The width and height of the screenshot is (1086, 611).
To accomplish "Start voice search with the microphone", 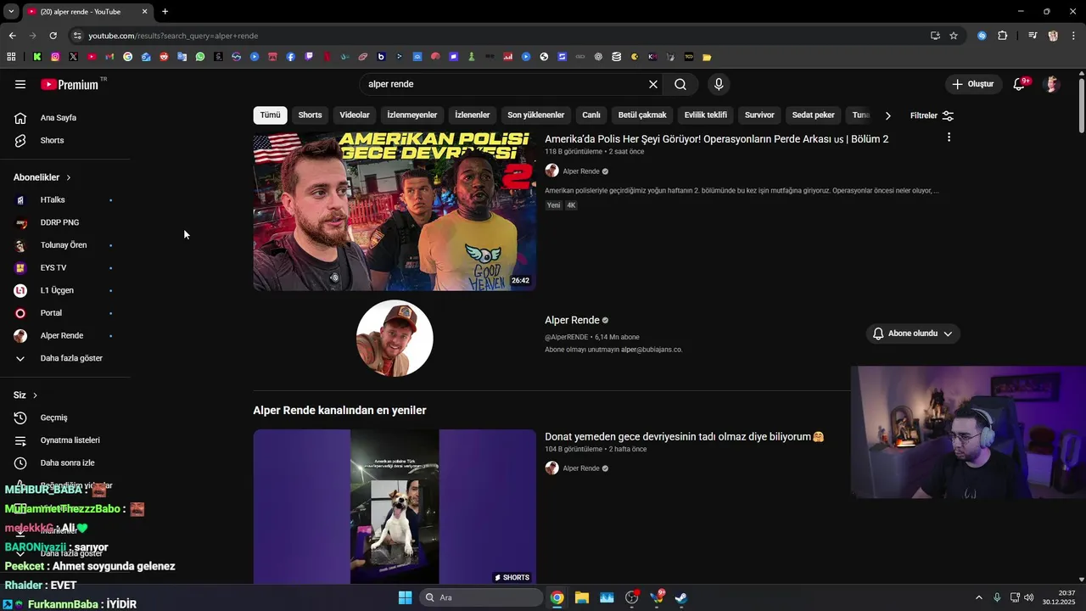I will [x=719, y=84].
